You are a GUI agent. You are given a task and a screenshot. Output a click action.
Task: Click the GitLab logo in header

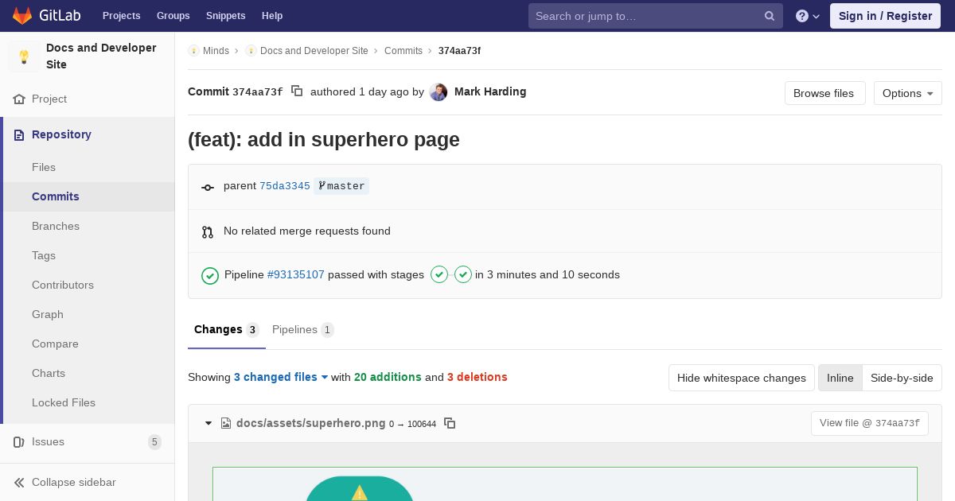coord(46,16)
